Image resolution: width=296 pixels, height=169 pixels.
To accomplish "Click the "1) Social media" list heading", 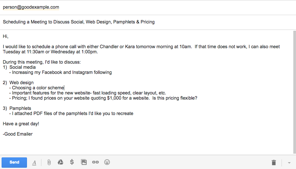I will click(x=19, y=67).
